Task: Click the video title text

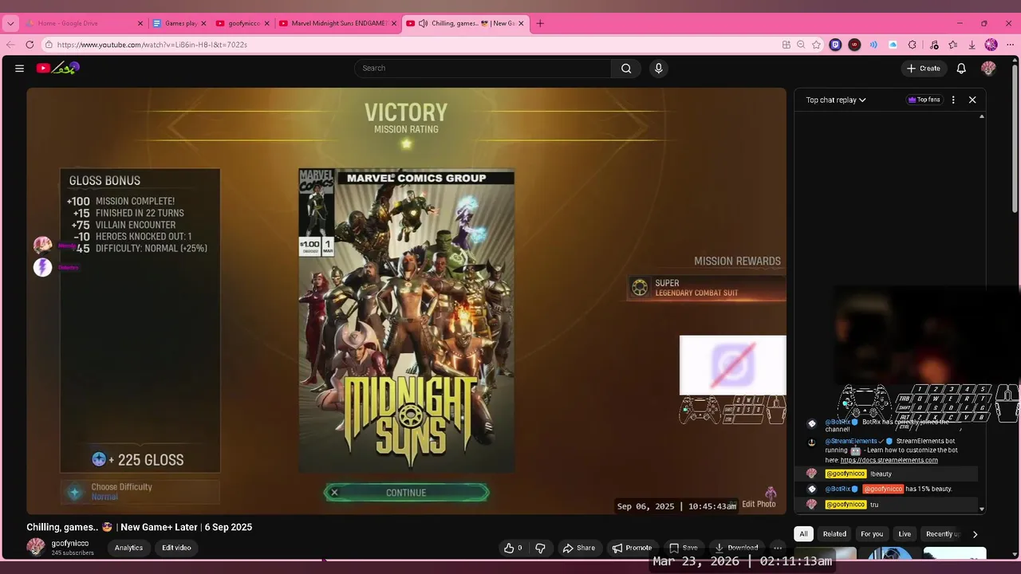Action: (x=140, y=527)
